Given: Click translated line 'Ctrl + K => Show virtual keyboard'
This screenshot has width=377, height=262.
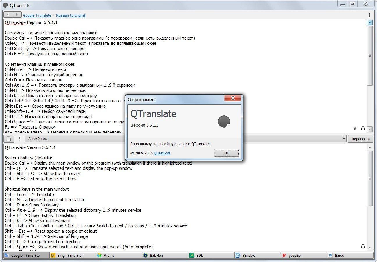Looking at the screenshot, I should point(37,221).
